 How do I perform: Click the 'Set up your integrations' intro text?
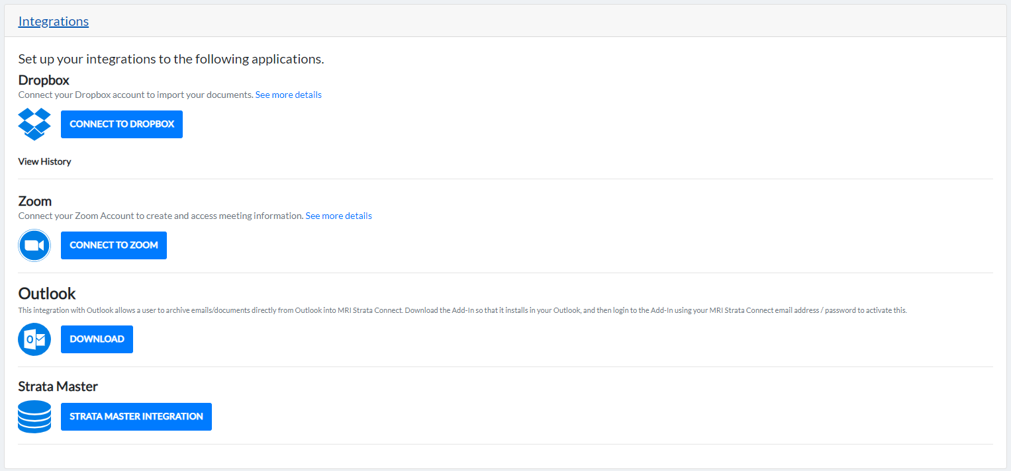[x=171, y=59]
